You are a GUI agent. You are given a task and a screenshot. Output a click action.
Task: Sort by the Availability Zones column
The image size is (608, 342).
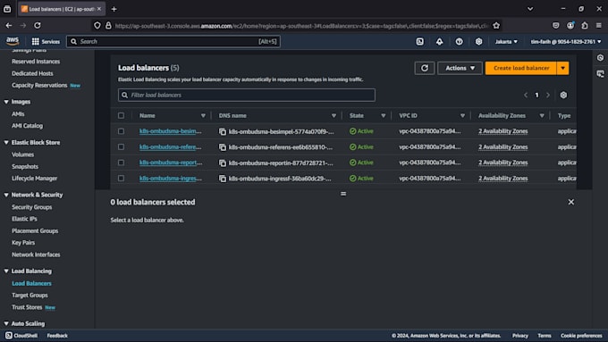point(542,116)
